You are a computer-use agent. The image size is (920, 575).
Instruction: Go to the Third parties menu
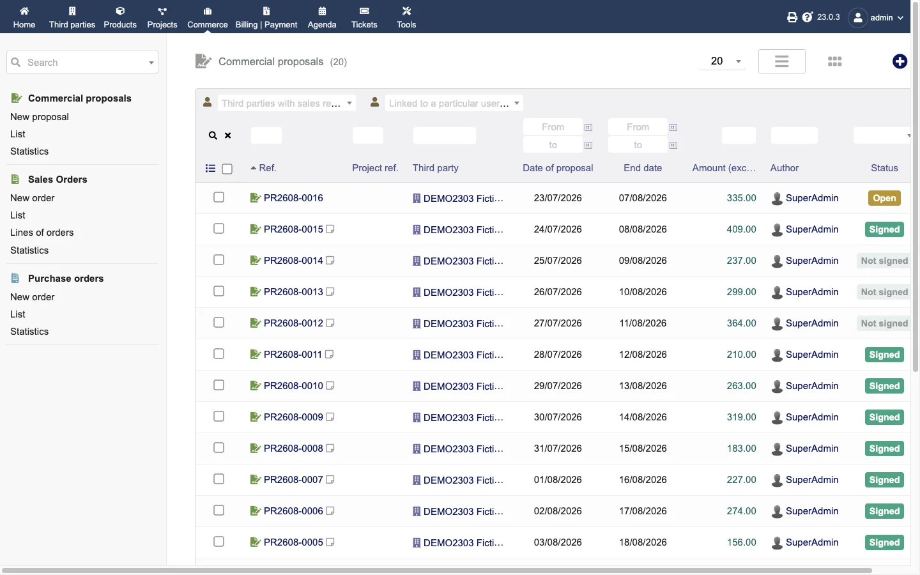pyautogui.click(x=72, y=17)
